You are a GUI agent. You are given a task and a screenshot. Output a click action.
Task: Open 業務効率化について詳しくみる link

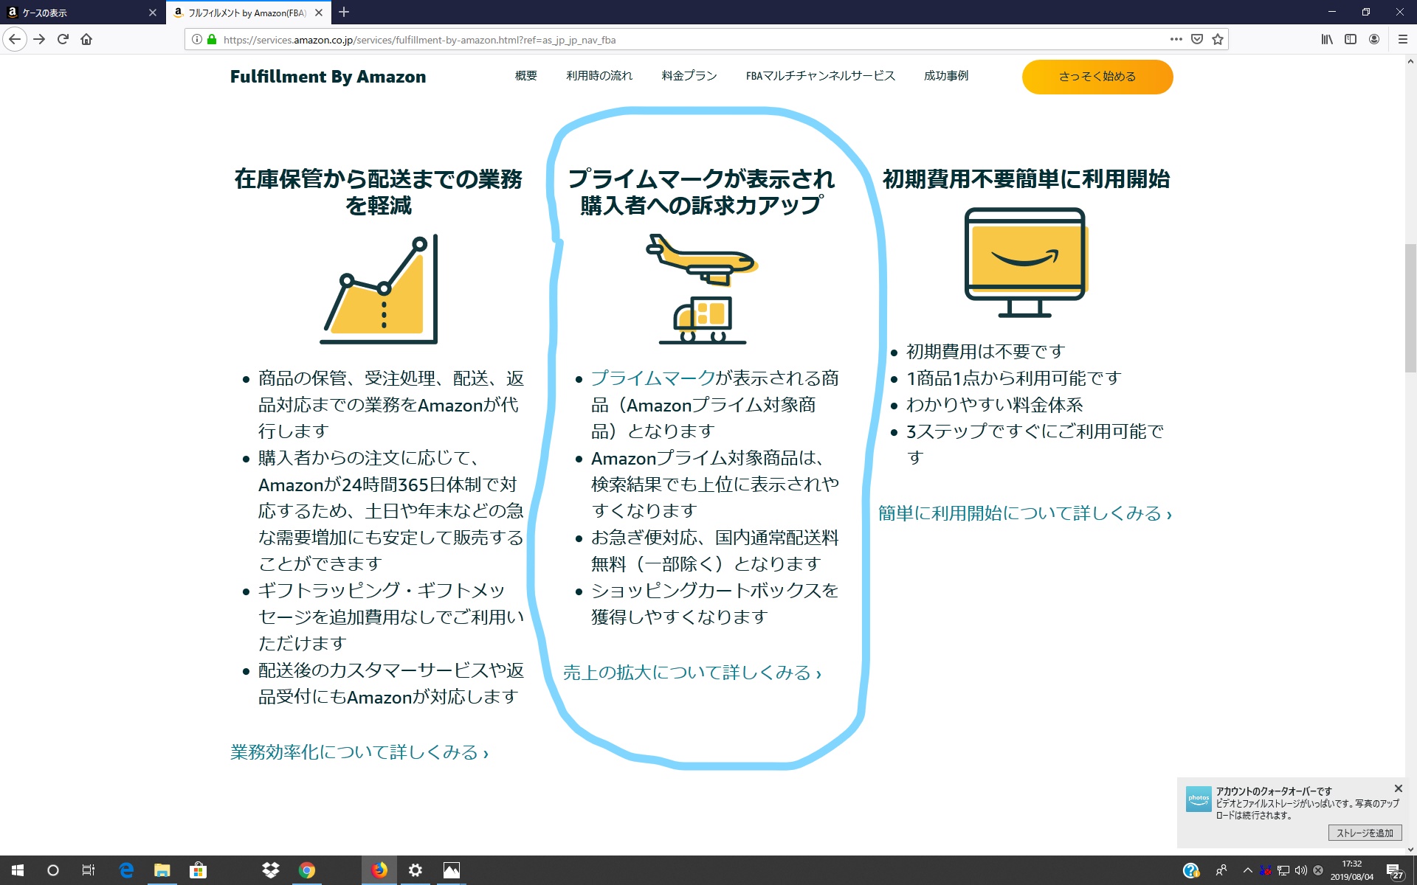[359, 752]
